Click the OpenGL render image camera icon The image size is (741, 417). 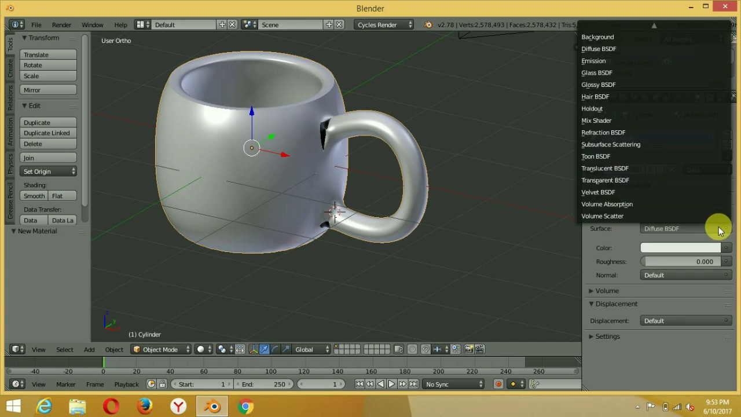[469, 349]
